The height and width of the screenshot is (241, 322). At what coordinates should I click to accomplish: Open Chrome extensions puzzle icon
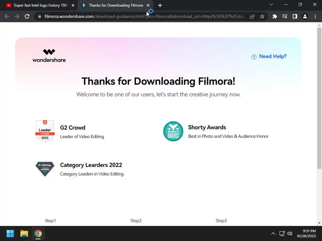275,16
